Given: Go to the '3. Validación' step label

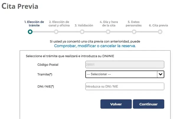Looking at the screenshot, I should point(84,25).
